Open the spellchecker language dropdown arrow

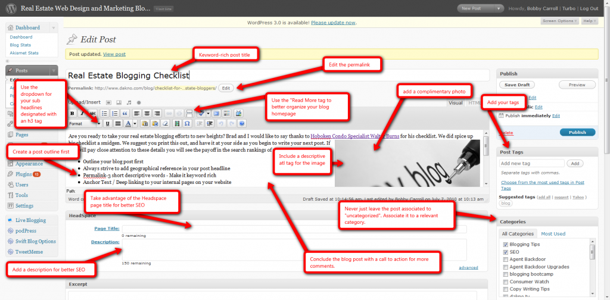pyautogui.click(x=208, y=113)
